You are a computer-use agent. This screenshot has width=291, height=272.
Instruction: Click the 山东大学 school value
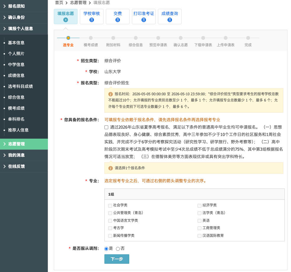[x=113, y=72]
